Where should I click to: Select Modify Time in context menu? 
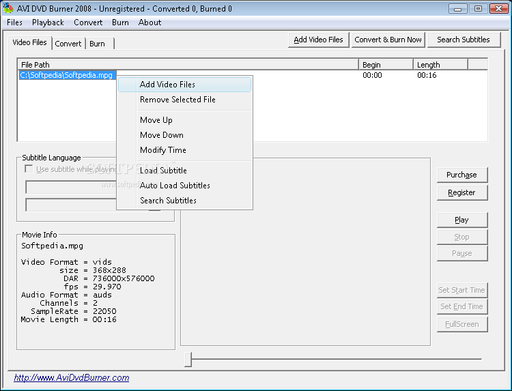[x=185, y=150]
